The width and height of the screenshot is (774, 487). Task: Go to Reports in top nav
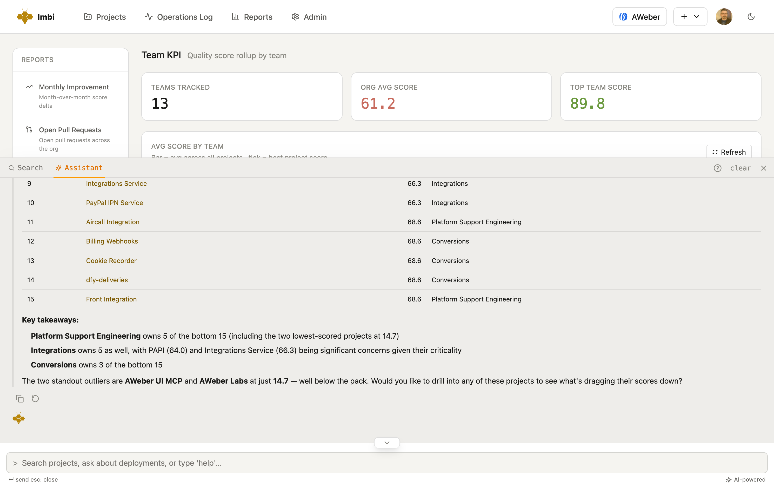(252, 17)
